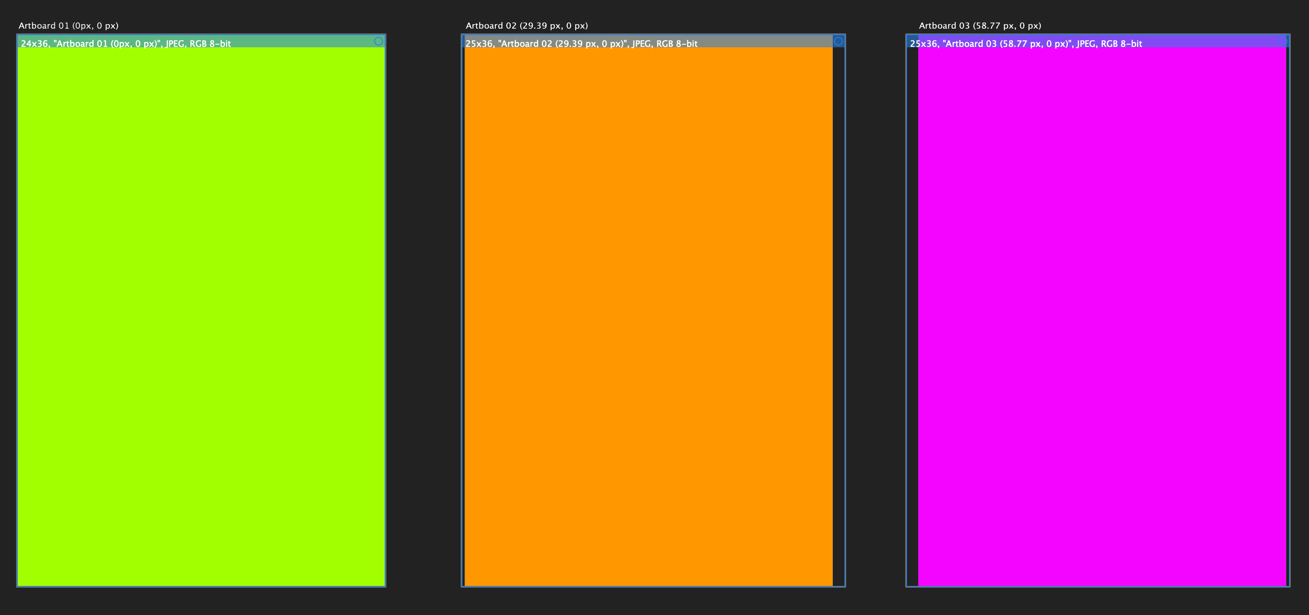Select the circular toggle on Artboard 01
This screenshot has height=615, width=1309.
379,41
